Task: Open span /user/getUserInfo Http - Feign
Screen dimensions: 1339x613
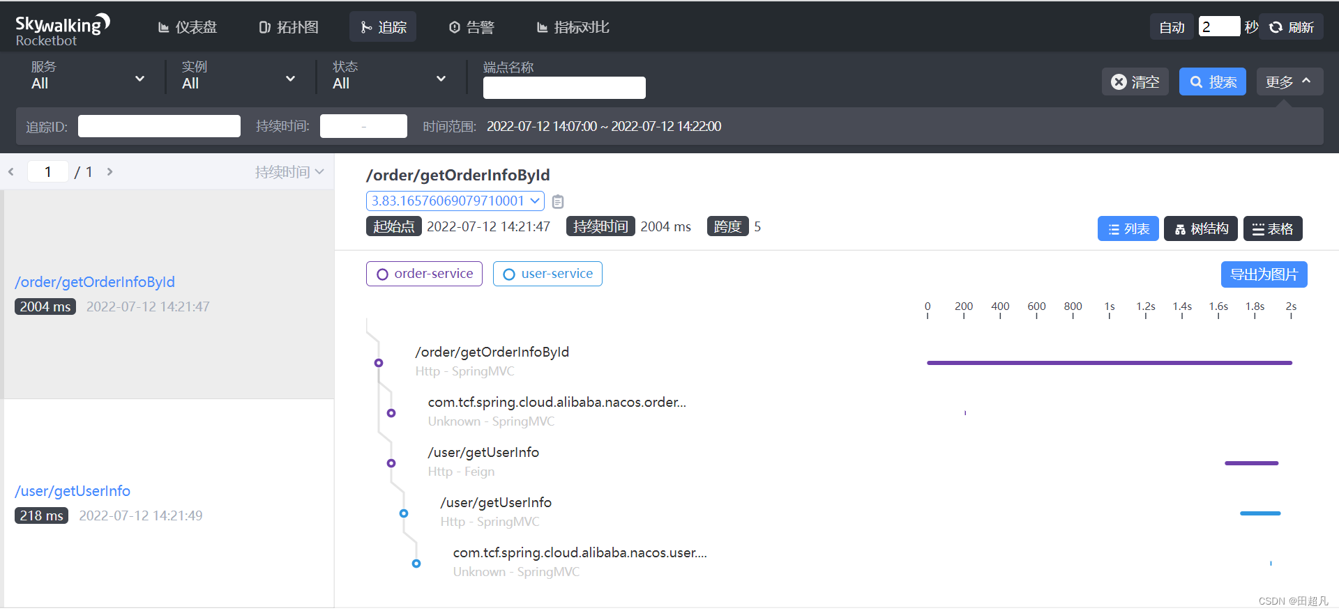Action: pyautogui.click(x=483, y=461)
